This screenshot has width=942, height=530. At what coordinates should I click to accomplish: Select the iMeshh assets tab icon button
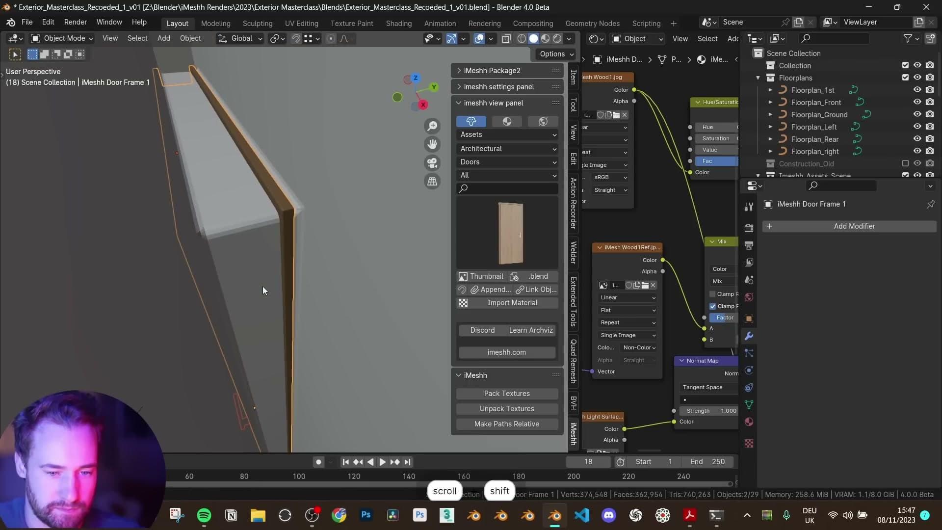(471, 121)
